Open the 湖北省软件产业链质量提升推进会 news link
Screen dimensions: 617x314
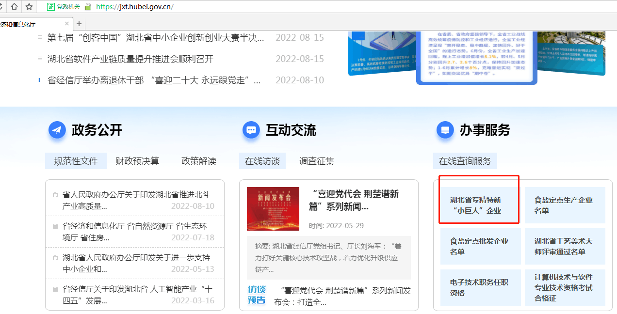[130, 59]
